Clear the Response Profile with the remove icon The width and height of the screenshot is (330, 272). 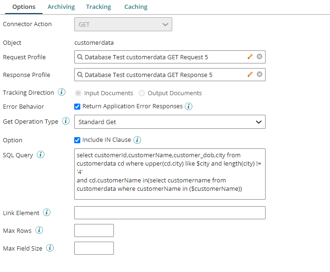(x=260, y=74)
